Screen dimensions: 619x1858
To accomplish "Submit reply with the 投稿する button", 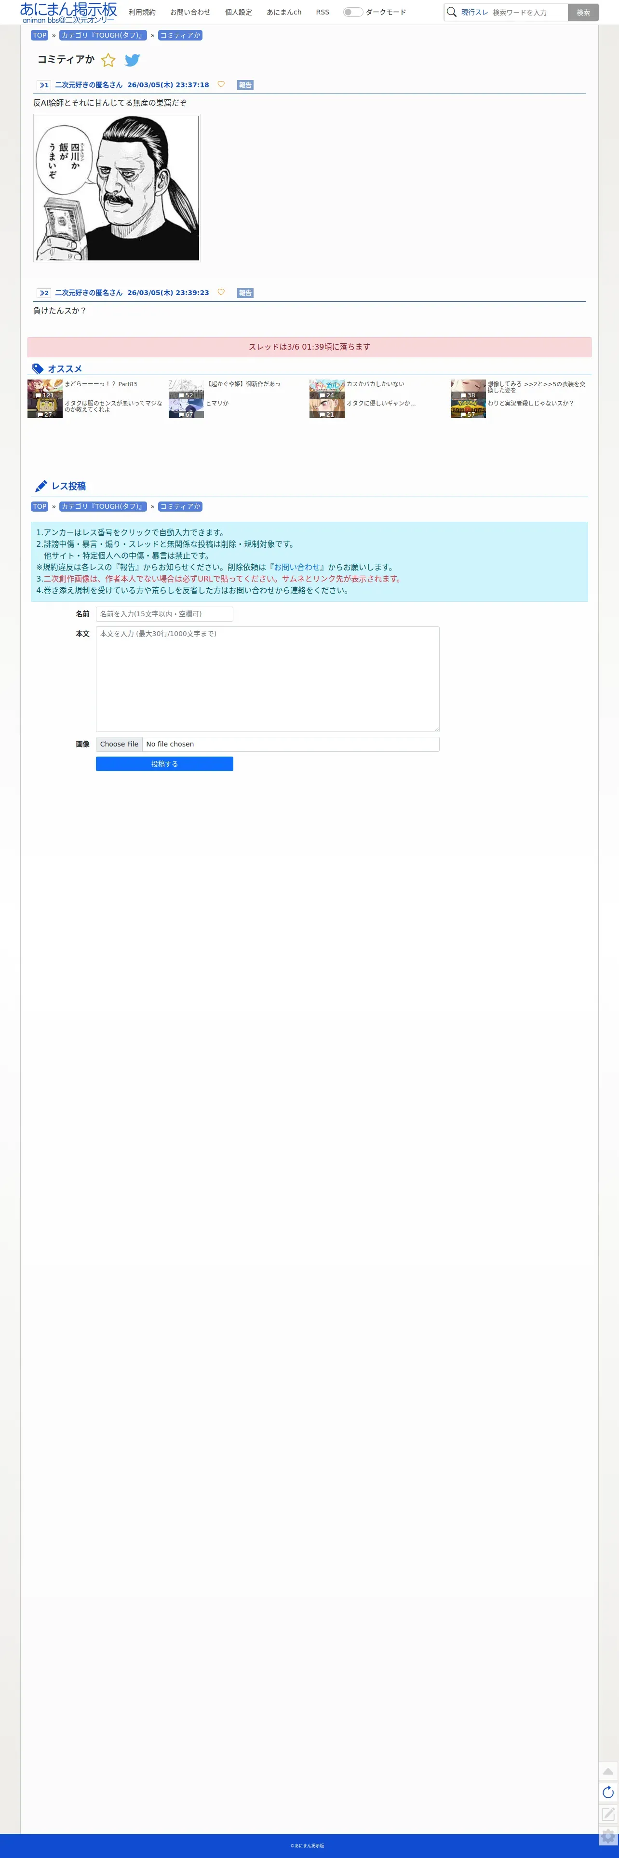I will [x=164, y=764].
